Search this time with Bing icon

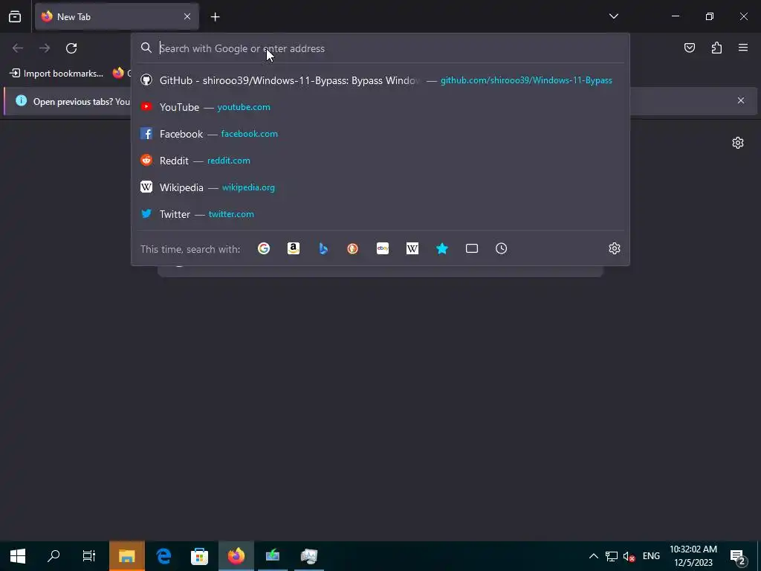(323, 248)
